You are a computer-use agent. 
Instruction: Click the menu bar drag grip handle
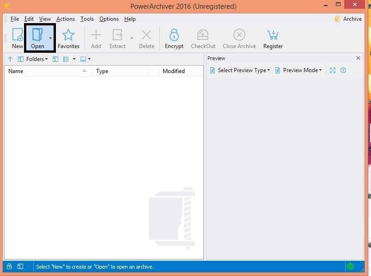6,18
